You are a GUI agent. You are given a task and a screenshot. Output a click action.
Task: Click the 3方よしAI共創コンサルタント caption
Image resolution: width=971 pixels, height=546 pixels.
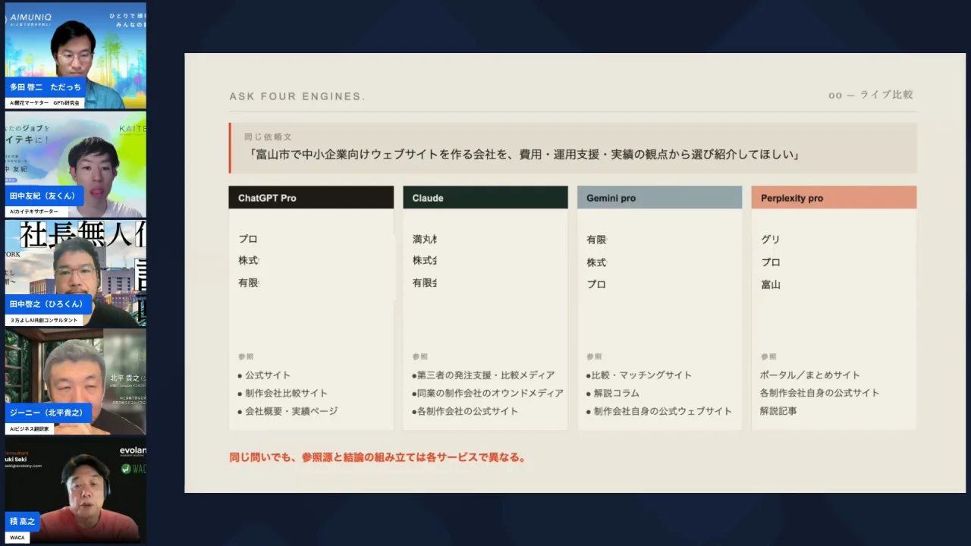[44, 320]
